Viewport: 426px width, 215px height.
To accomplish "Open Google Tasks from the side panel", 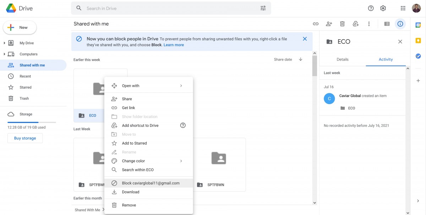I will point(418,56).
